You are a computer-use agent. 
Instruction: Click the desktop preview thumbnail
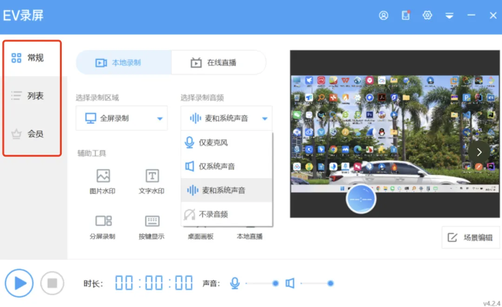[395, 134]
